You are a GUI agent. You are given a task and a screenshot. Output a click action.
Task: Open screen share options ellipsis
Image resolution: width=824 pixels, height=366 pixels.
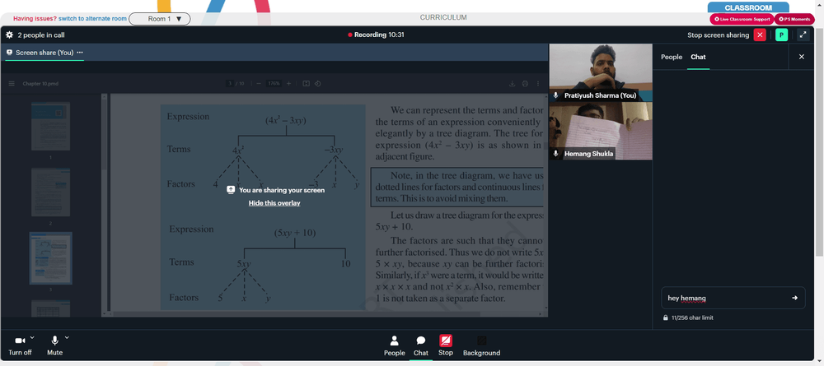(80, 53)
